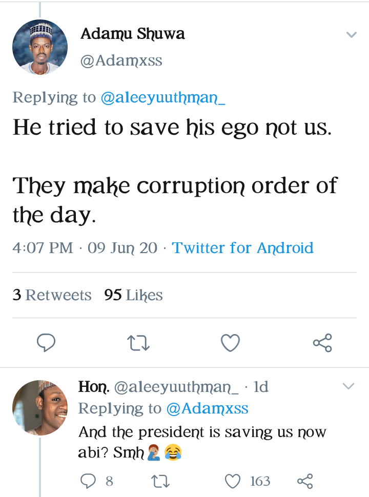
Task: Like the reply with 163 likes
Action: tap(233, 481)
